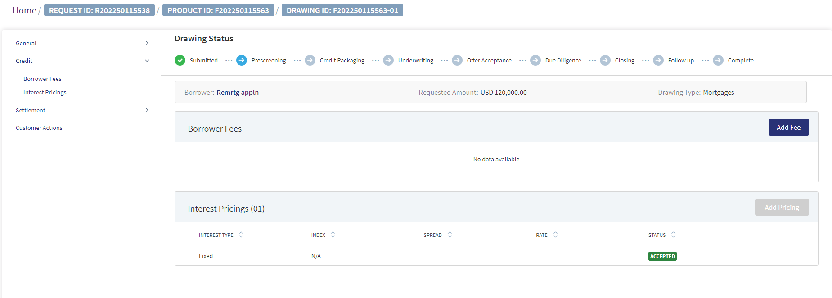The height and width of the screenshot is (298, 832).
Task: Click the Offer Acceptance step arrow icon
Action: (457, 60)
